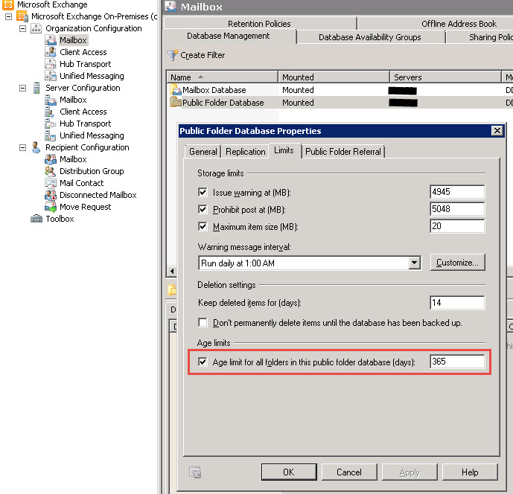Click the Server Configuration icon

click(x=36, y=88)
